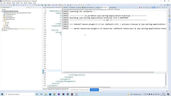Switch to the Snippets tab
Image resolution: width=171 pixels, height=96 pixels.
[97, 7]
